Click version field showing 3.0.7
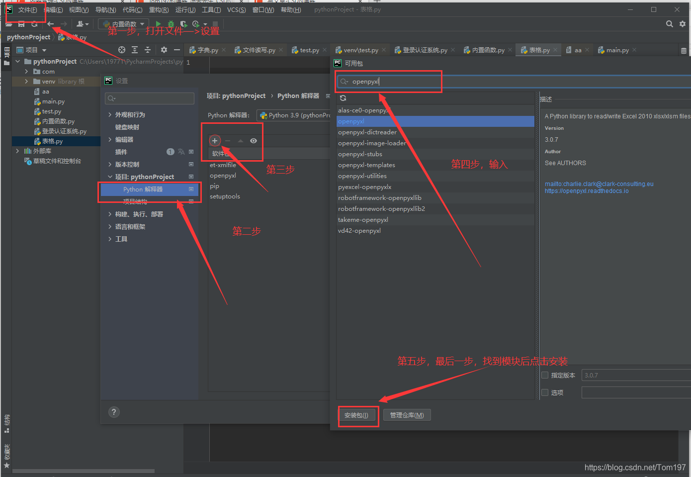This screenshot has height=477, width=691. tap(636, 375)
